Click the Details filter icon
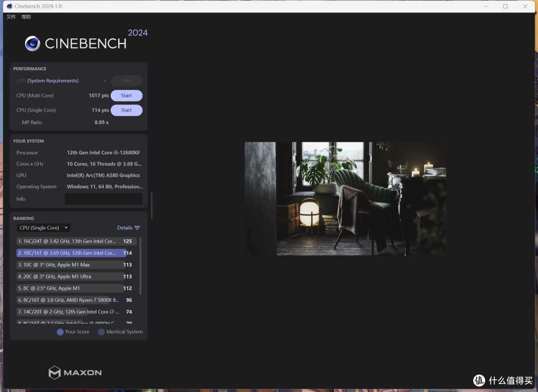Viewport: 538px width, 392px height. 137,228
